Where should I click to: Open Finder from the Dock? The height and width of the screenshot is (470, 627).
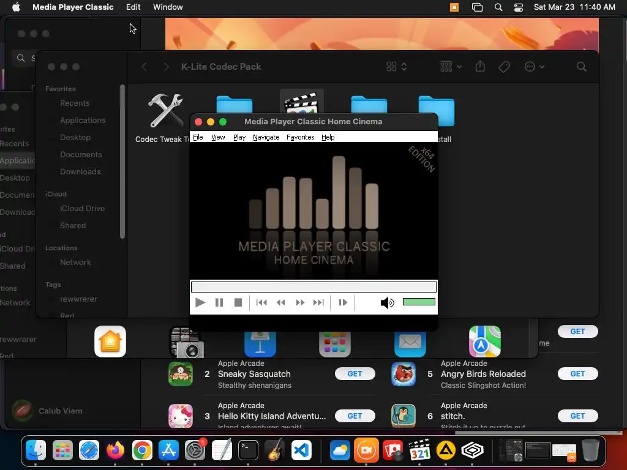tap(36, 450)
